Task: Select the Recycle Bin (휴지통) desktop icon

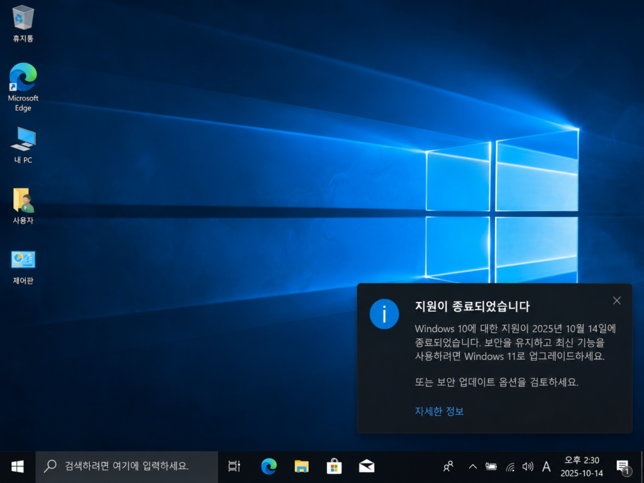Action: (x=23, y=24)
